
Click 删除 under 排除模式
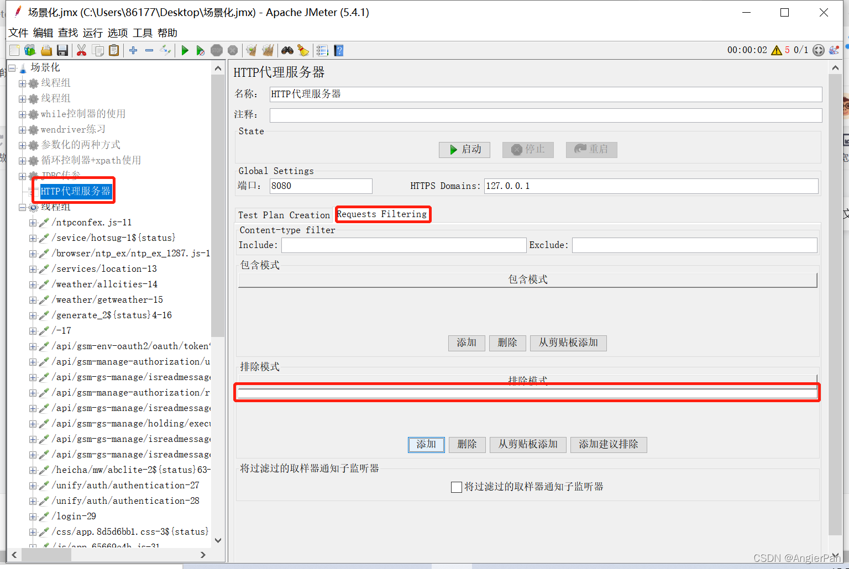(x=467, y=445)
